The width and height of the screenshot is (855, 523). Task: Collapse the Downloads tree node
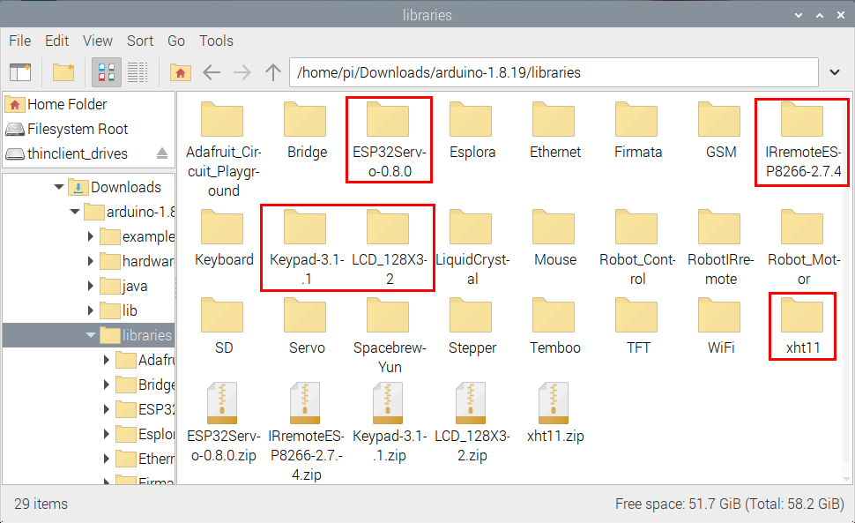tap(59, 187)
